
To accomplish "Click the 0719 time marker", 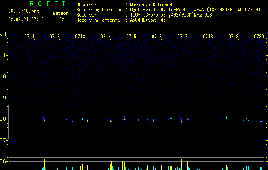I will click(233, 37).
